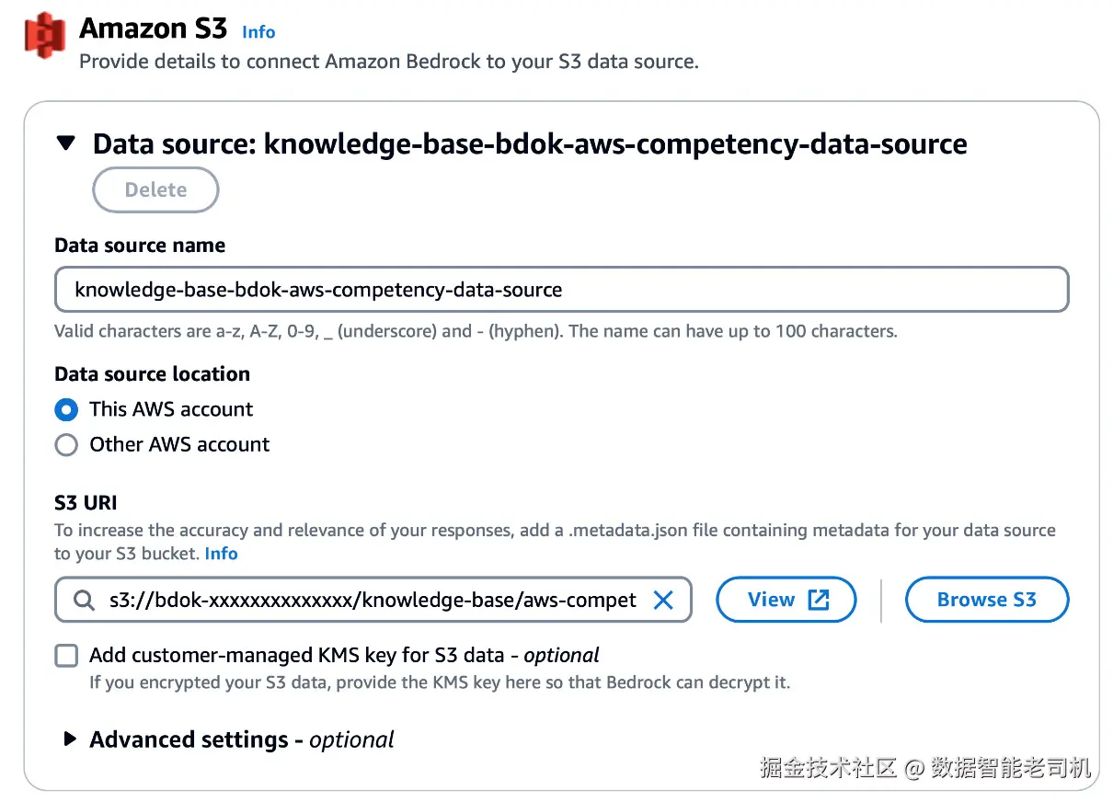Click the Data source header title text
Screen dimensions: 1113x802
(529, 144)
